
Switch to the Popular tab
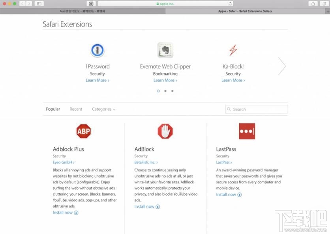click(x=53, y=109)
